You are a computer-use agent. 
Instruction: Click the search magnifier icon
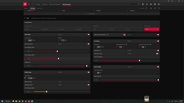point(138,4)
